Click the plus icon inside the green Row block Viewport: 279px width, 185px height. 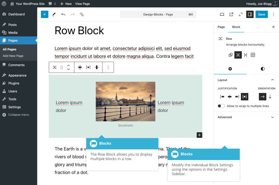pyautogui.click(x=199, y=135)
